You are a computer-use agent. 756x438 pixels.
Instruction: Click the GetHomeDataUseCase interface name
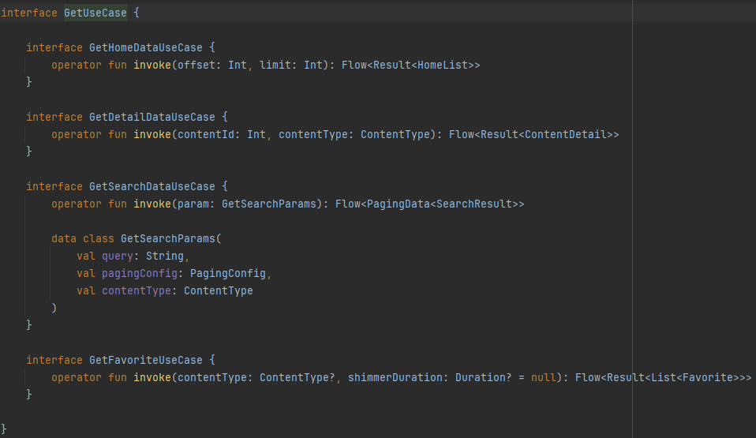tap(146, 48)
